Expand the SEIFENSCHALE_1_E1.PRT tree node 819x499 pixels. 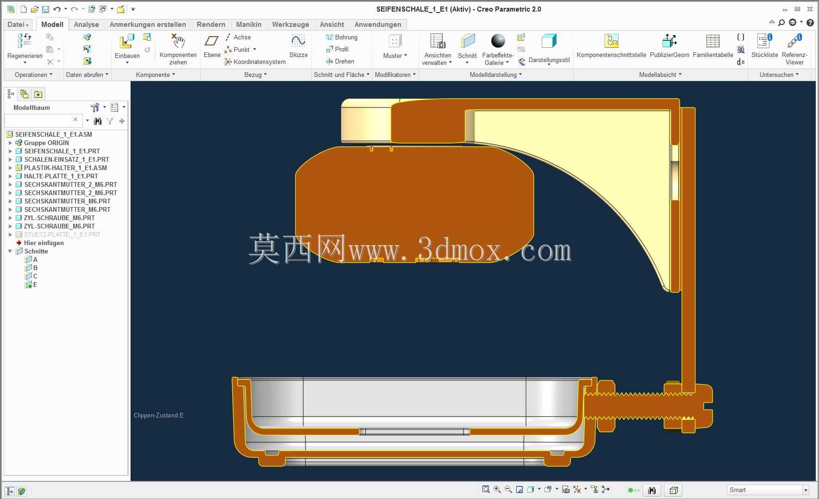click(x=10, y=151)
